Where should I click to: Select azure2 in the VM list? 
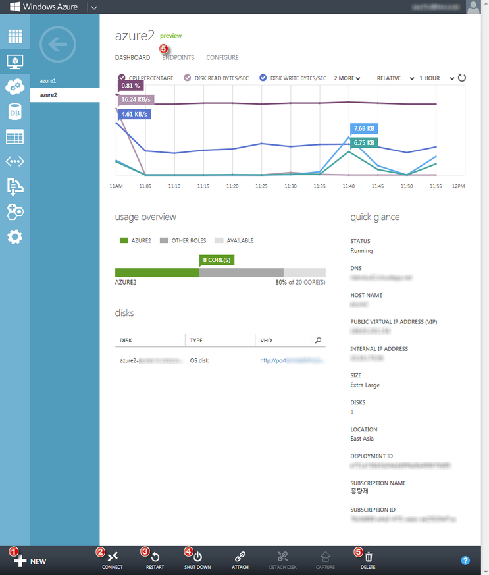(x=65, y=95)
